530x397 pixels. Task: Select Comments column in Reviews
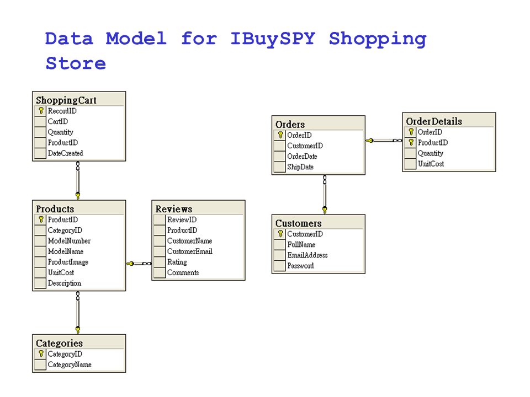point(183,273)
